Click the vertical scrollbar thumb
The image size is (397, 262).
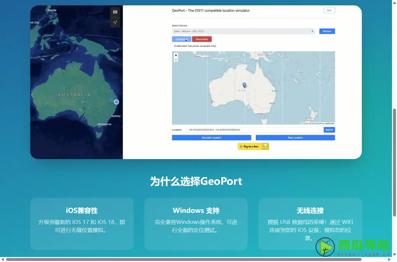[x=394, y=162]
